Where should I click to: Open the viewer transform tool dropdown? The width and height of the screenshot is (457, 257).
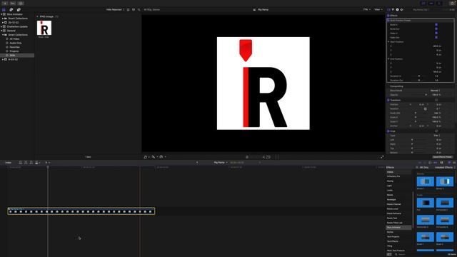[146, 157]
